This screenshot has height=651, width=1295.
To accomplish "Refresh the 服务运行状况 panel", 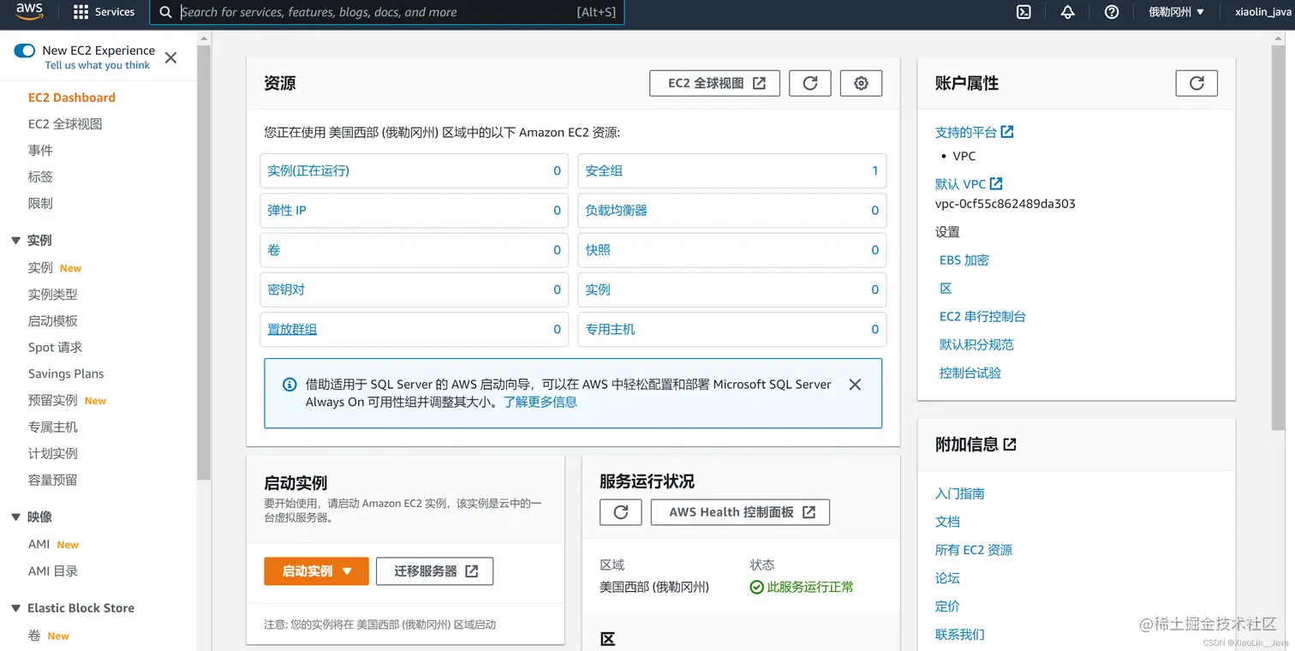I will pos(621,512).
